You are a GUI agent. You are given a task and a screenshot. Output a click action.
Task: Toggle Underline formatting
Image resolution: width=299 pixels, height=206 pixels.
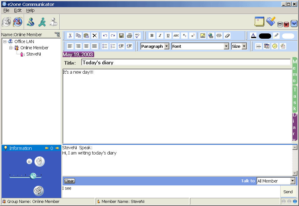coord(168,36)
